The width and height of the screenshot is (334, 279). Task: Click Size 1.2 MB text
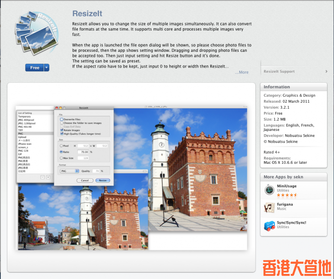(x=275, y=119)
